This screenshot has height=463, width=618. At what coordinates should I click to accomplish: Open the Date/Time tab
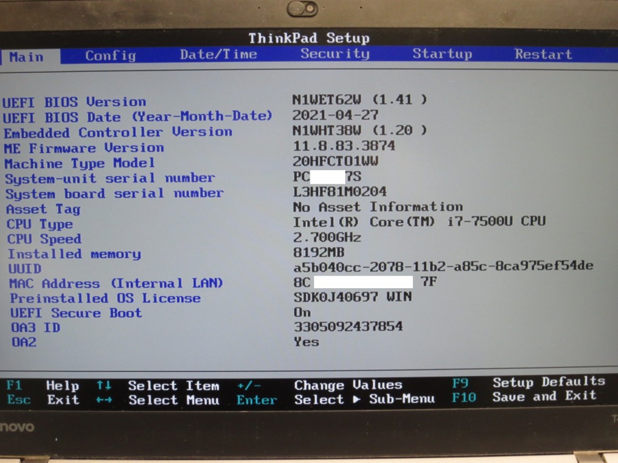(218, 54)
